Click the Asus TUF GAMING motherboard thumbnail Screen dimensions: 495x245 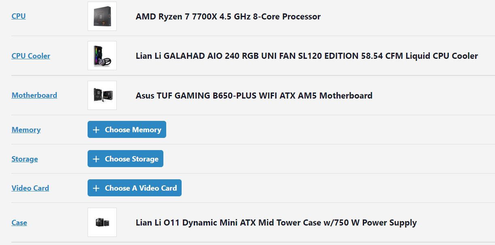click(102, 95)
